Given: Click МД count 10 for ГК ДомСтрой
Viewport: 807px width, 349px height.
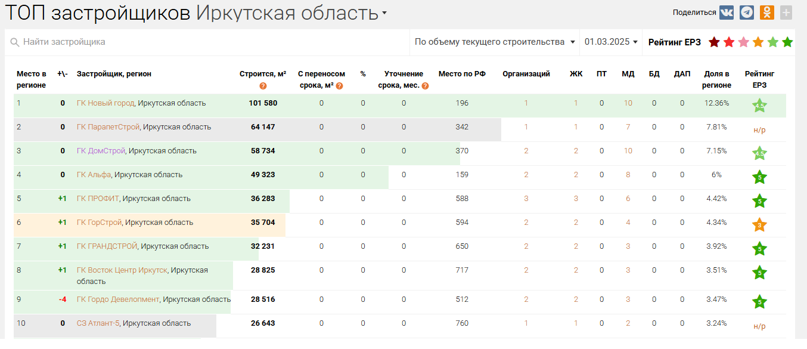Looking at the screenshot, I should click(628, 151).
